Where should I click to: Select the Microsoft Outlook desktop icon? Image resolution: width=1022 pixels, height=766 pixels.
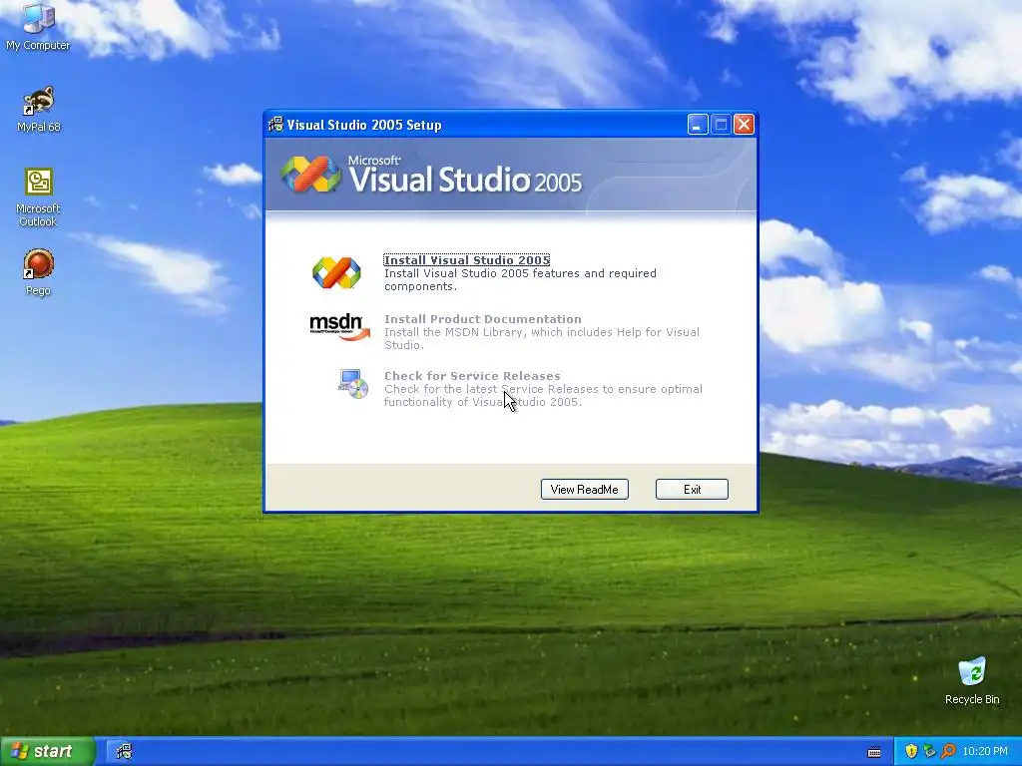click(x=39, y=196)
